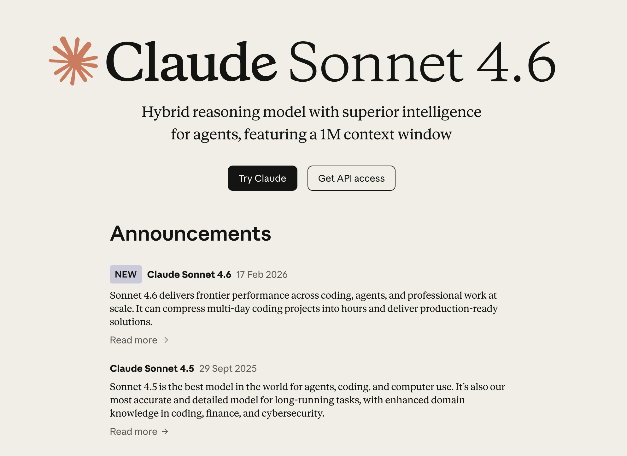Click the Announcements heading
627x456 pixels.
[x=190, y=234]
